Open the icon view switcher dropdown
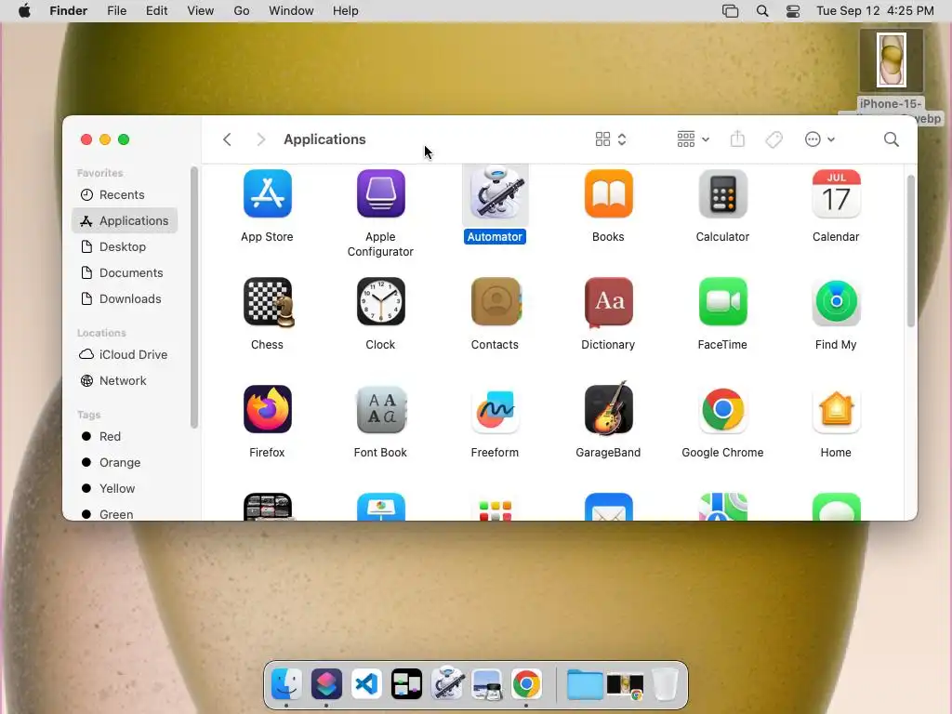This screenshot has height=714, width=952. (610, 139)
